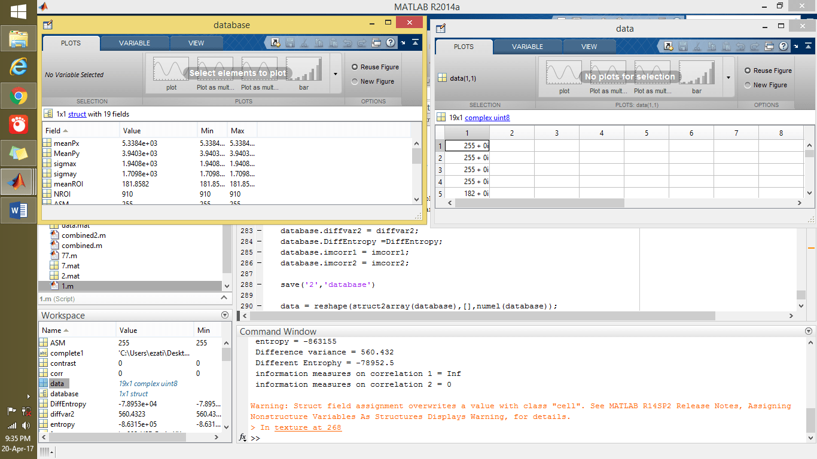This screenshot has width=817, height=459.
Task: Switch to VARIABLE tab in data window
Action: point(528,47)
